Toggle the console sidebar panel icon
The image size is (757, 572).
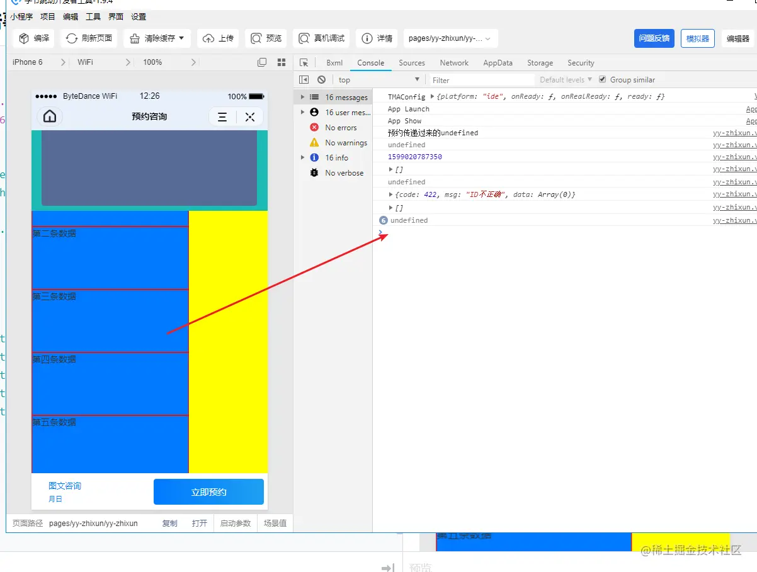click(x=304, y=80)
